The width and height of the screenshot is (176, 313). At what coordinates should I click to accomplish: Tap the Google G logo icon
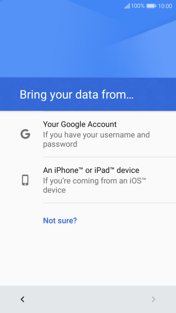click(26, 134)
